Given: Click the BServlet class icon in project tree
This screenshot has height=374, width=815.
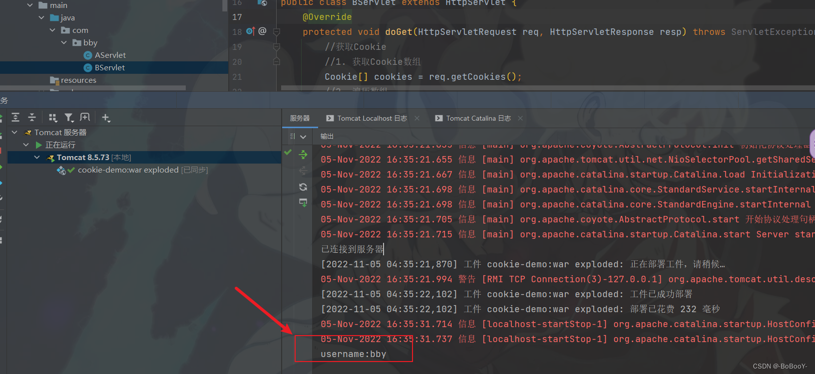Looking at the screenshot, I should [x=88, y=68].
